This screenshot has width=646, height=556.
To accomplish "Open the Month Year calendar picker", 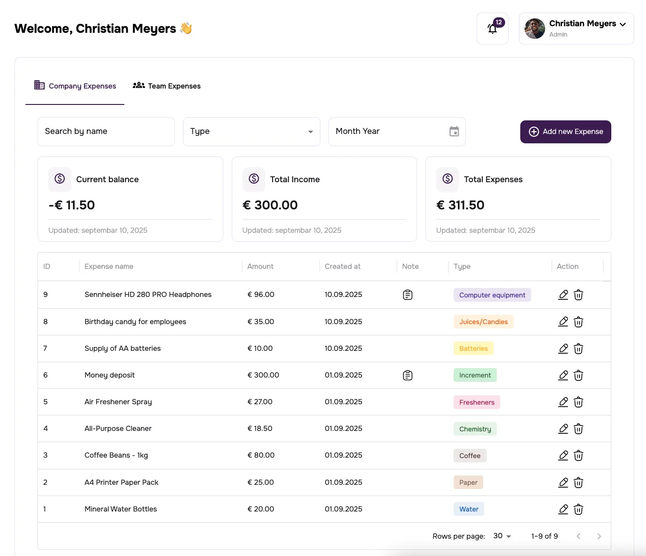I will [454, 132].
